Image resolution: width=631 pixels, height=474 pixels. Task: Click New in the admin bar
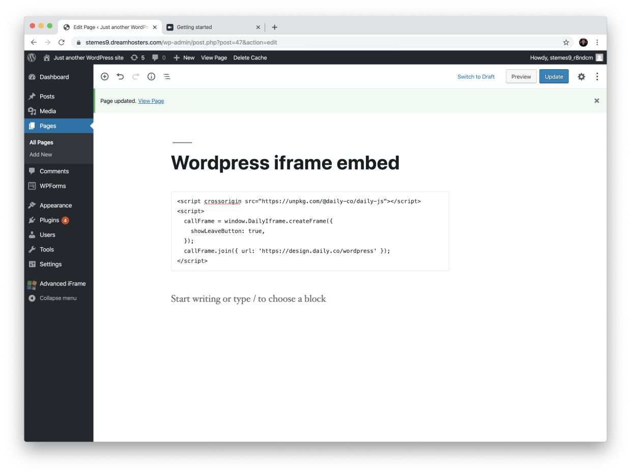(184, 57)
